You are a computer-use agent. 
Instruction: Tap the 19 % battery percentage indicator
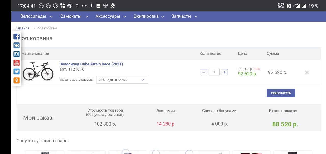point(314,6)
